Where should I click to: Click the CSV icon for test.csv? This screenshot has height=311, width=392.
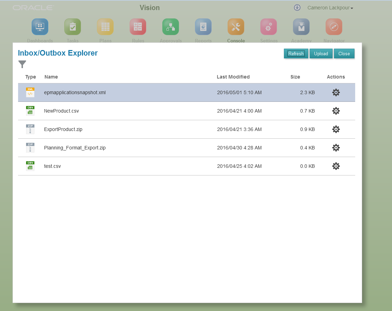point(30,166)
